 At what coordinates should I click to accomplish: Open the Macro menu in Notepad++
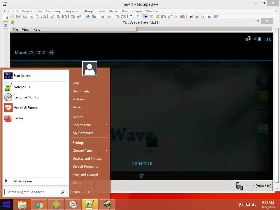[113, 11]
